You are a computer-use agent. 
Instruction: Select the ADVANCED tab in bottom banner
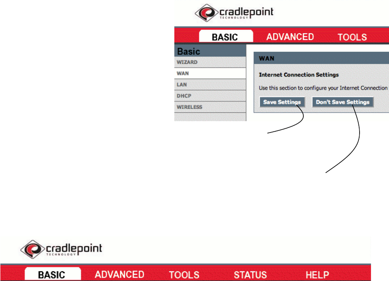click(x=119, y=275)
